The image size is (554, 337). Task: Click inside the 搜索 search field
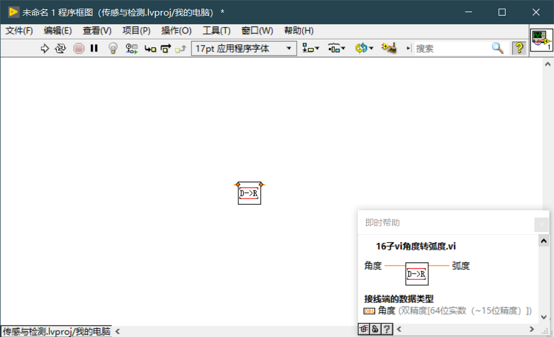pos(450,48)
